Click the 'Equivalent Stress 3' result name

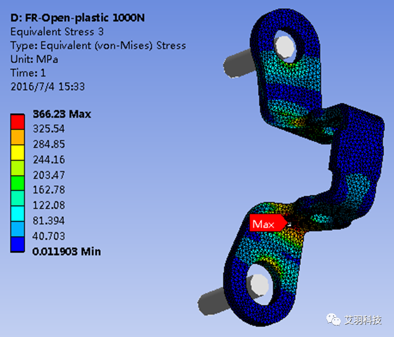57,32
